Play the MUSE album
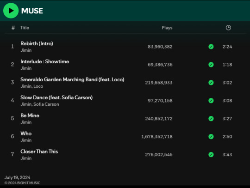This screenshot has width=250, height=188. (x=11, y=11)
